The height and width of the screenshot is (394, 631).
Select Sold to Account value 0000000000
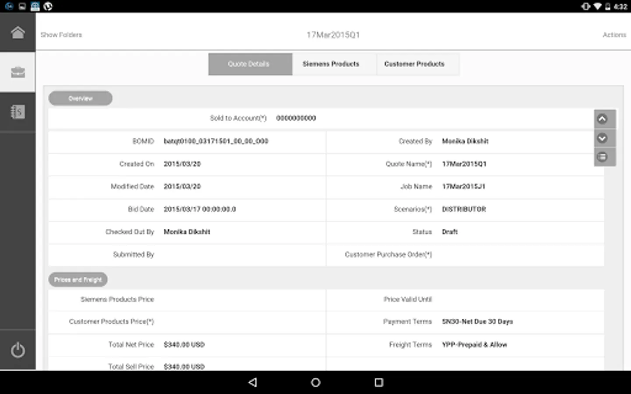coord(296,118)
